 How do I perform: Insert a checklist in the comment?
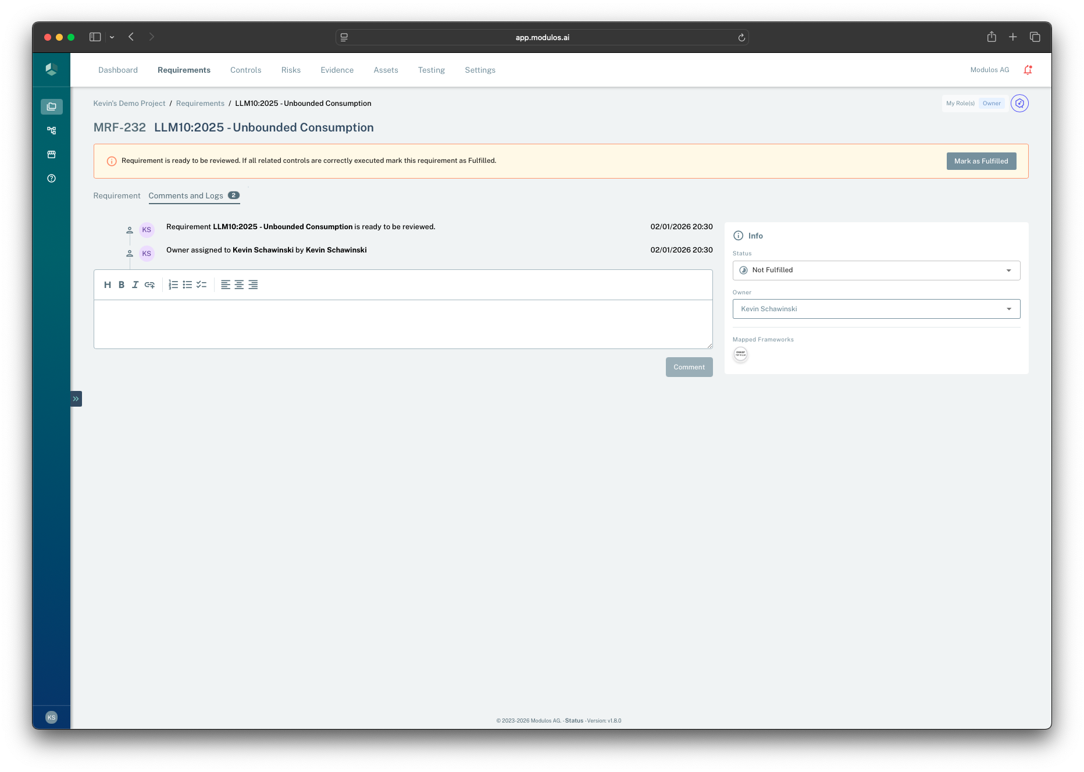tap(202, 284)
